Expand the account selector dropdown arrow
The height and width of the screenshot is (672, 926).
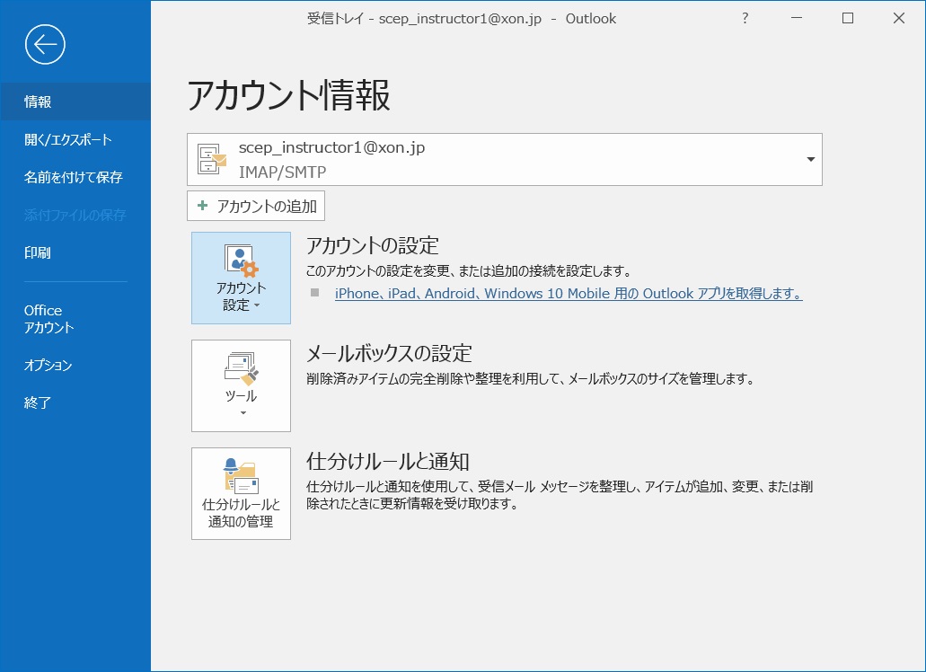coord(810,160)
